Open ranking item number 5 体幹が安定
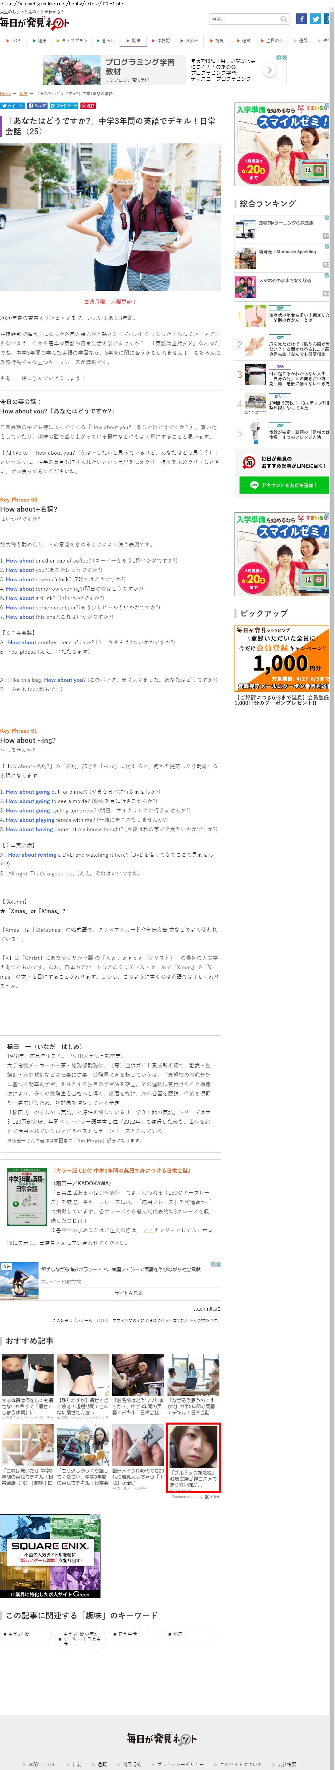 point(281,433)
